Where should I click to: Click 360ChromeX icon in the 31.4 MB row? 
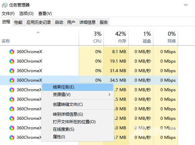(12, 71)
